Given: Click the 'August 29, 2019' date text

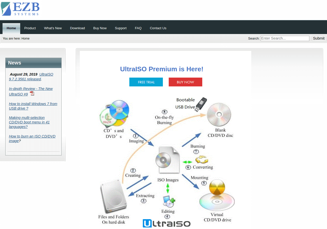Looking at the screenshot, I should point(23,74).
